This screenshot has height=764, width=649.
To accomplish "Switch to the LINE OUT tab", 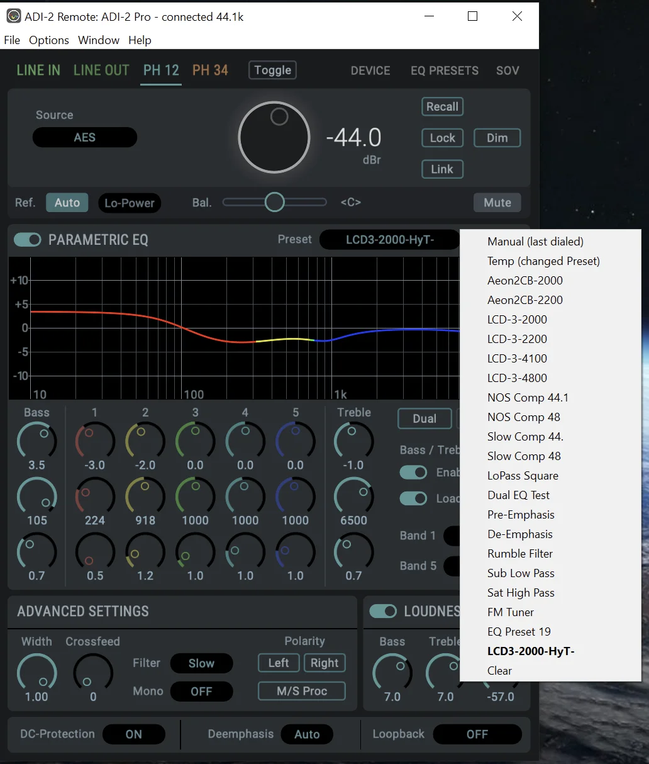I will click(x=101, y=70).
